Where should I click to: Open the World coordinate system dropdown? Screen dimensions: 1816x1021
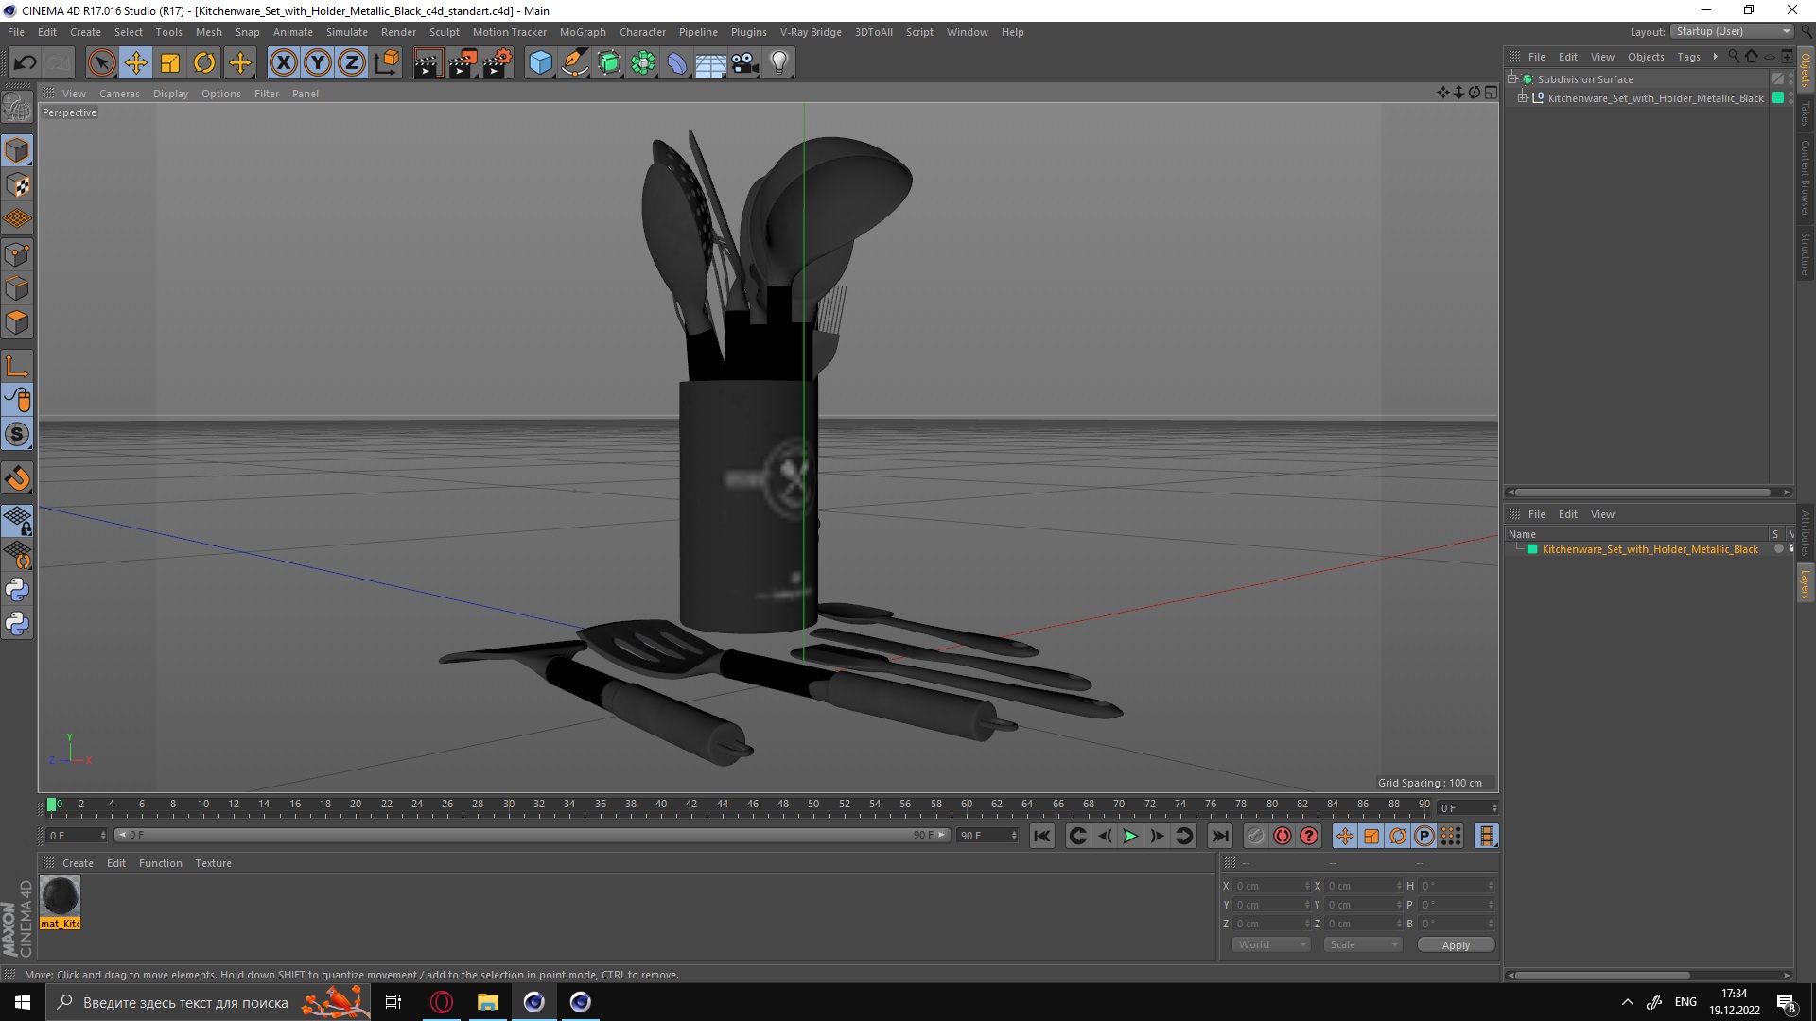tap(1270, 944)
